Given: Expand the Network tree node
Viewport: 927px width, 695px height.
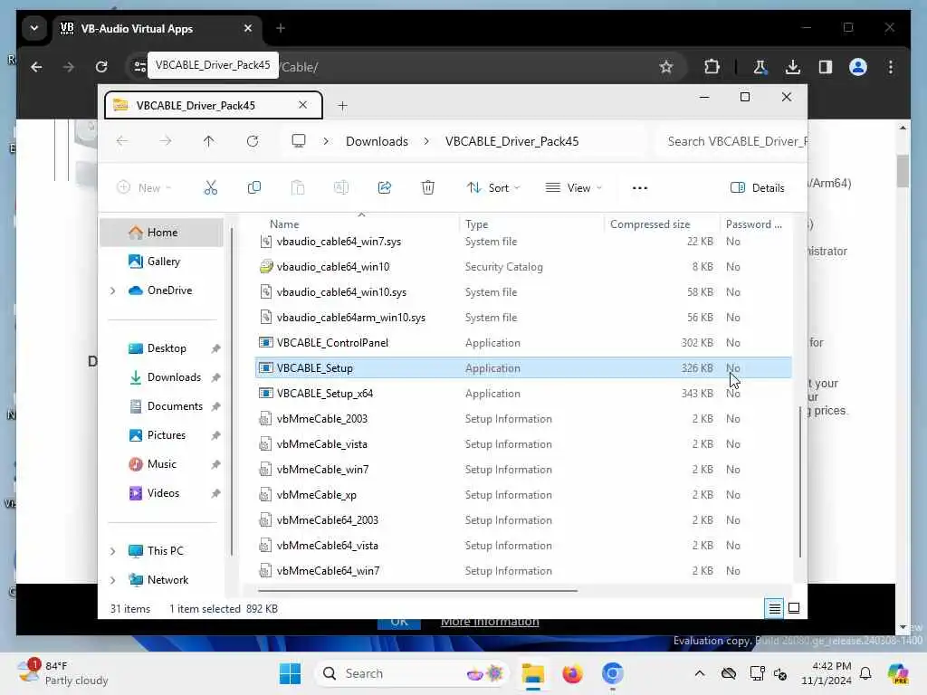Looking at the screenshot, I should 113,580.
